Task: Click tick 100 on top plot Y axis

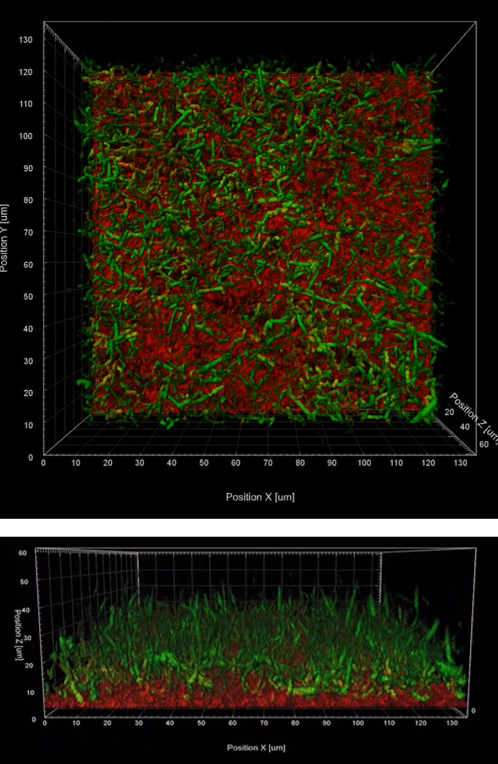Action: click(27, 136)
